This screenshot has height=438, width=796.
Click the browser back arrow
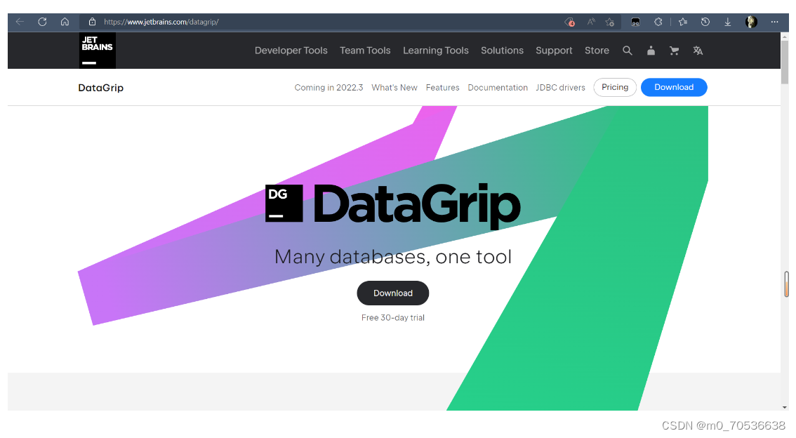pyautogui.click(x=20, y=22)
